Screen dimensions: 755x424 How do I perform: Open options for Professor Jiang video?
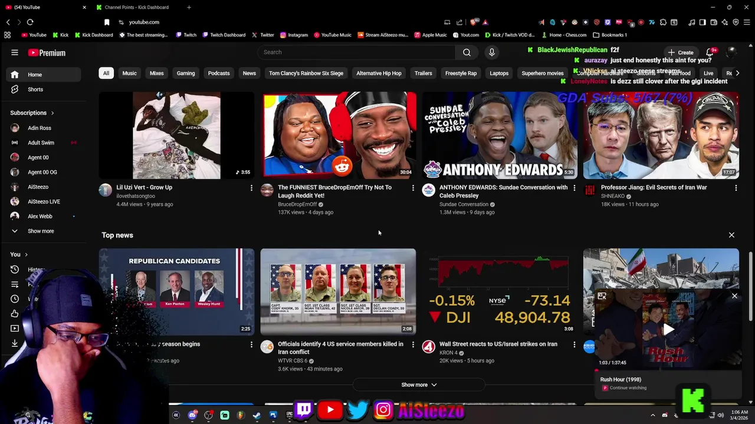[736, 188]
